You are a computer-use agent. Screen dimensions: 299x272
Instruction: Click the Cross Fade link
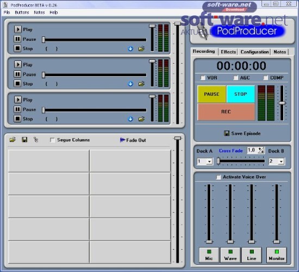(231, 151)
